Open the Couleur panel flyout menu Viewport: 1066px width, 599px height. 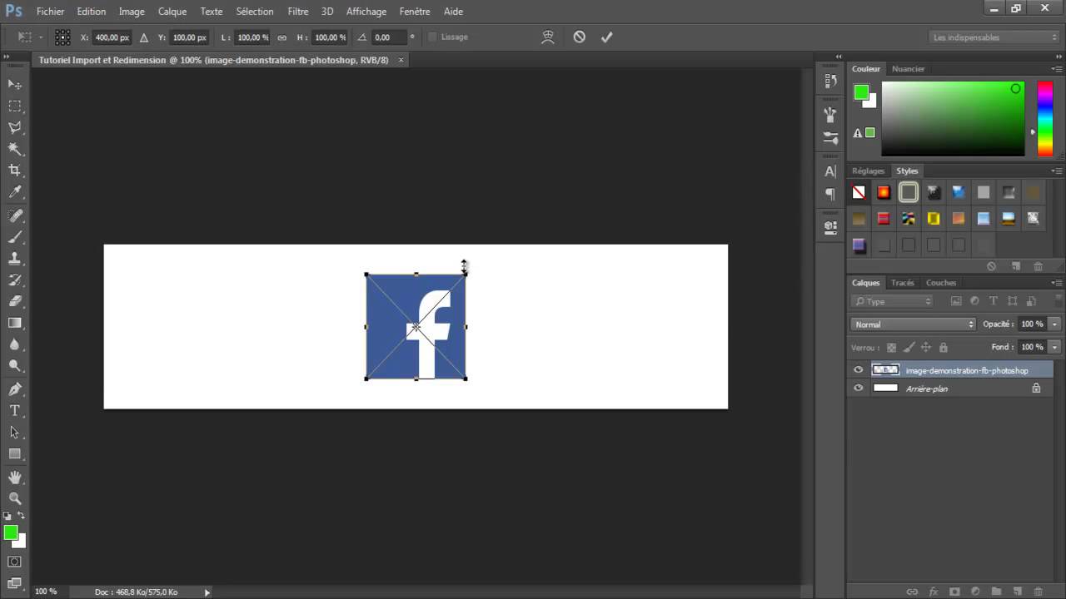tap(1056, 69)
